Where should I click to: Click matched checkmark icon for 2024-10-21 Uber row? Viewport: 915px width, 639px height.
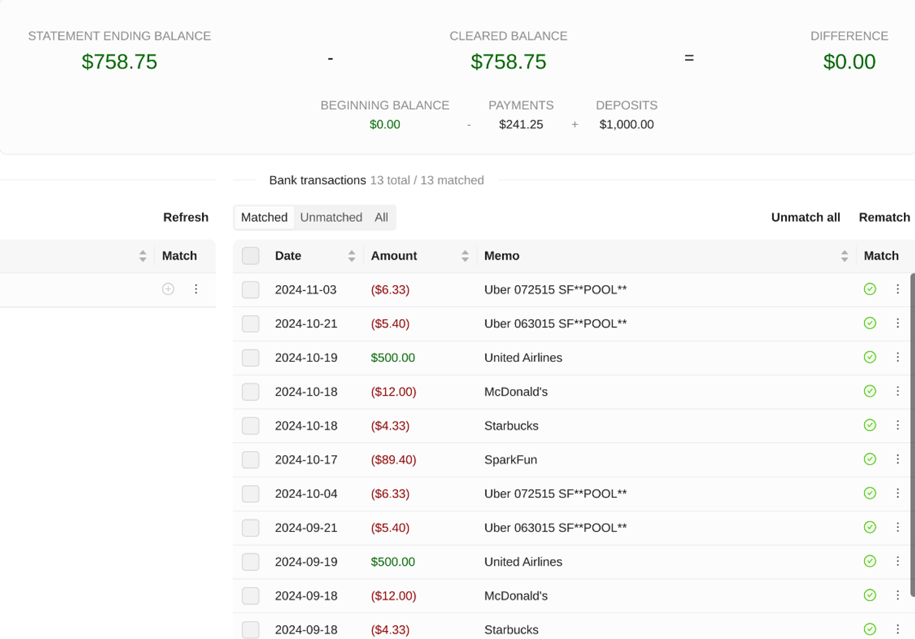pos(870,323)
